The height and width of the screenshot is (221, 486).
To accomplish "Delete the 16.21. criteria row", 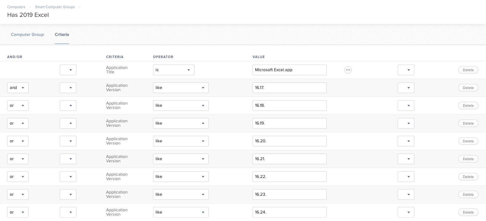I will [468, 159].
